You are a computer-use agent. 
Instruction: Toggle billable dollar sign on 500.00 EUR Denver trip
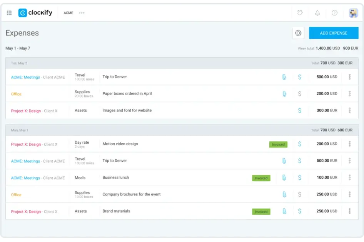[299, 161]
